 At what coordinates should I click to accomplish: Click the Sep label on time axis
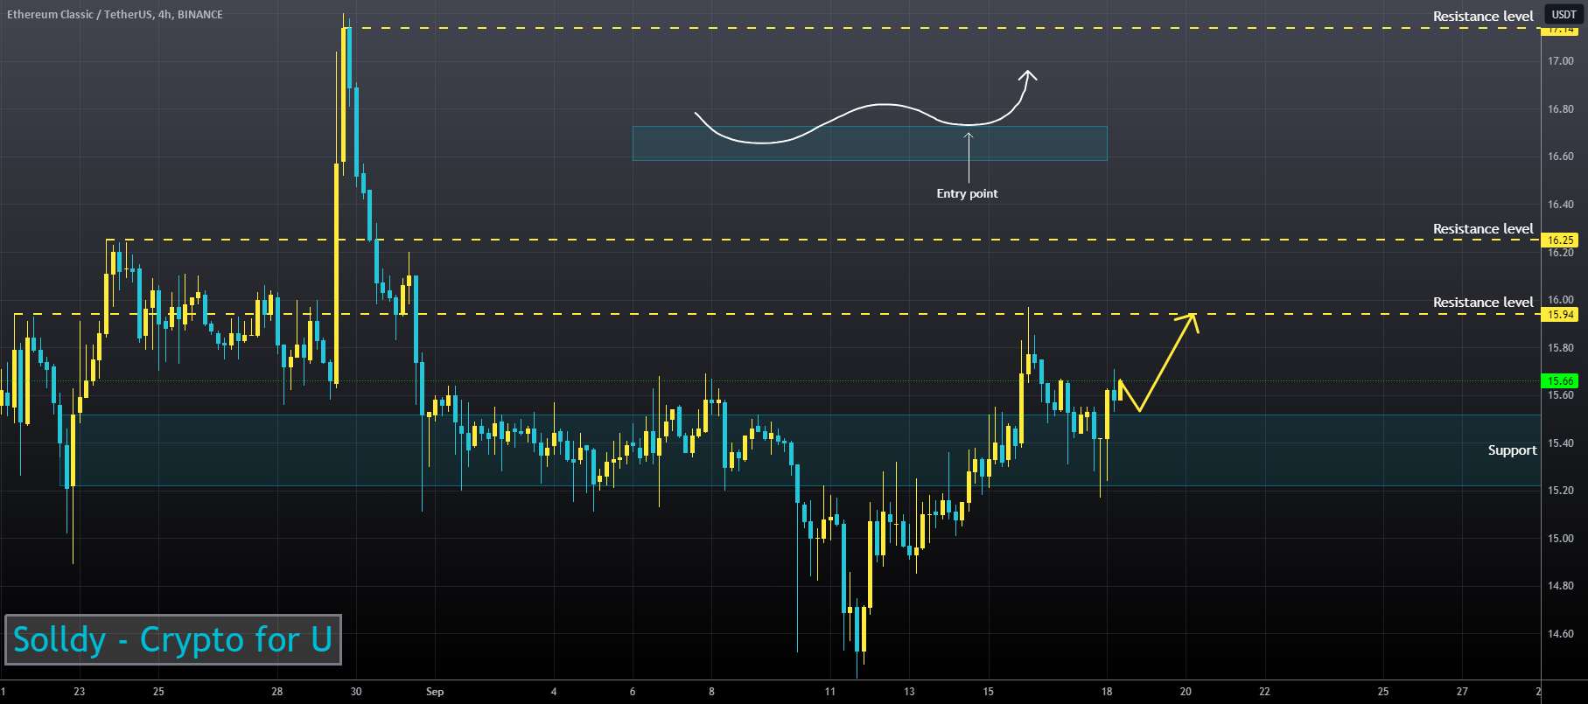point(435,692)
